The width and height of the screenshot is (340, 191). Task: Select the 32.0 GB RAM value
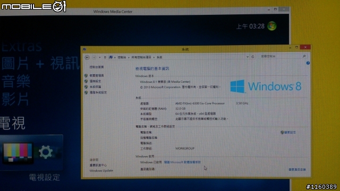tap(180, 108)
